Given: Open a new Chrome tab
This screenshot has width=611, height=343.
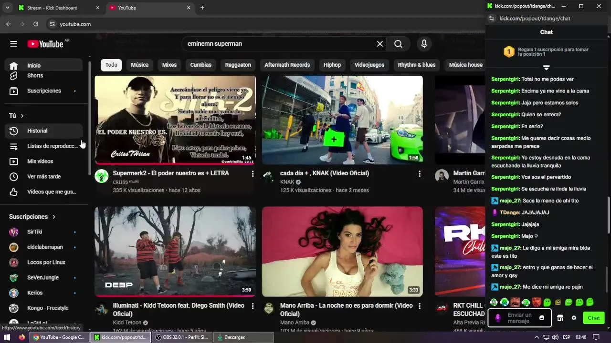Looking at the screenshot, I should 202,8.
